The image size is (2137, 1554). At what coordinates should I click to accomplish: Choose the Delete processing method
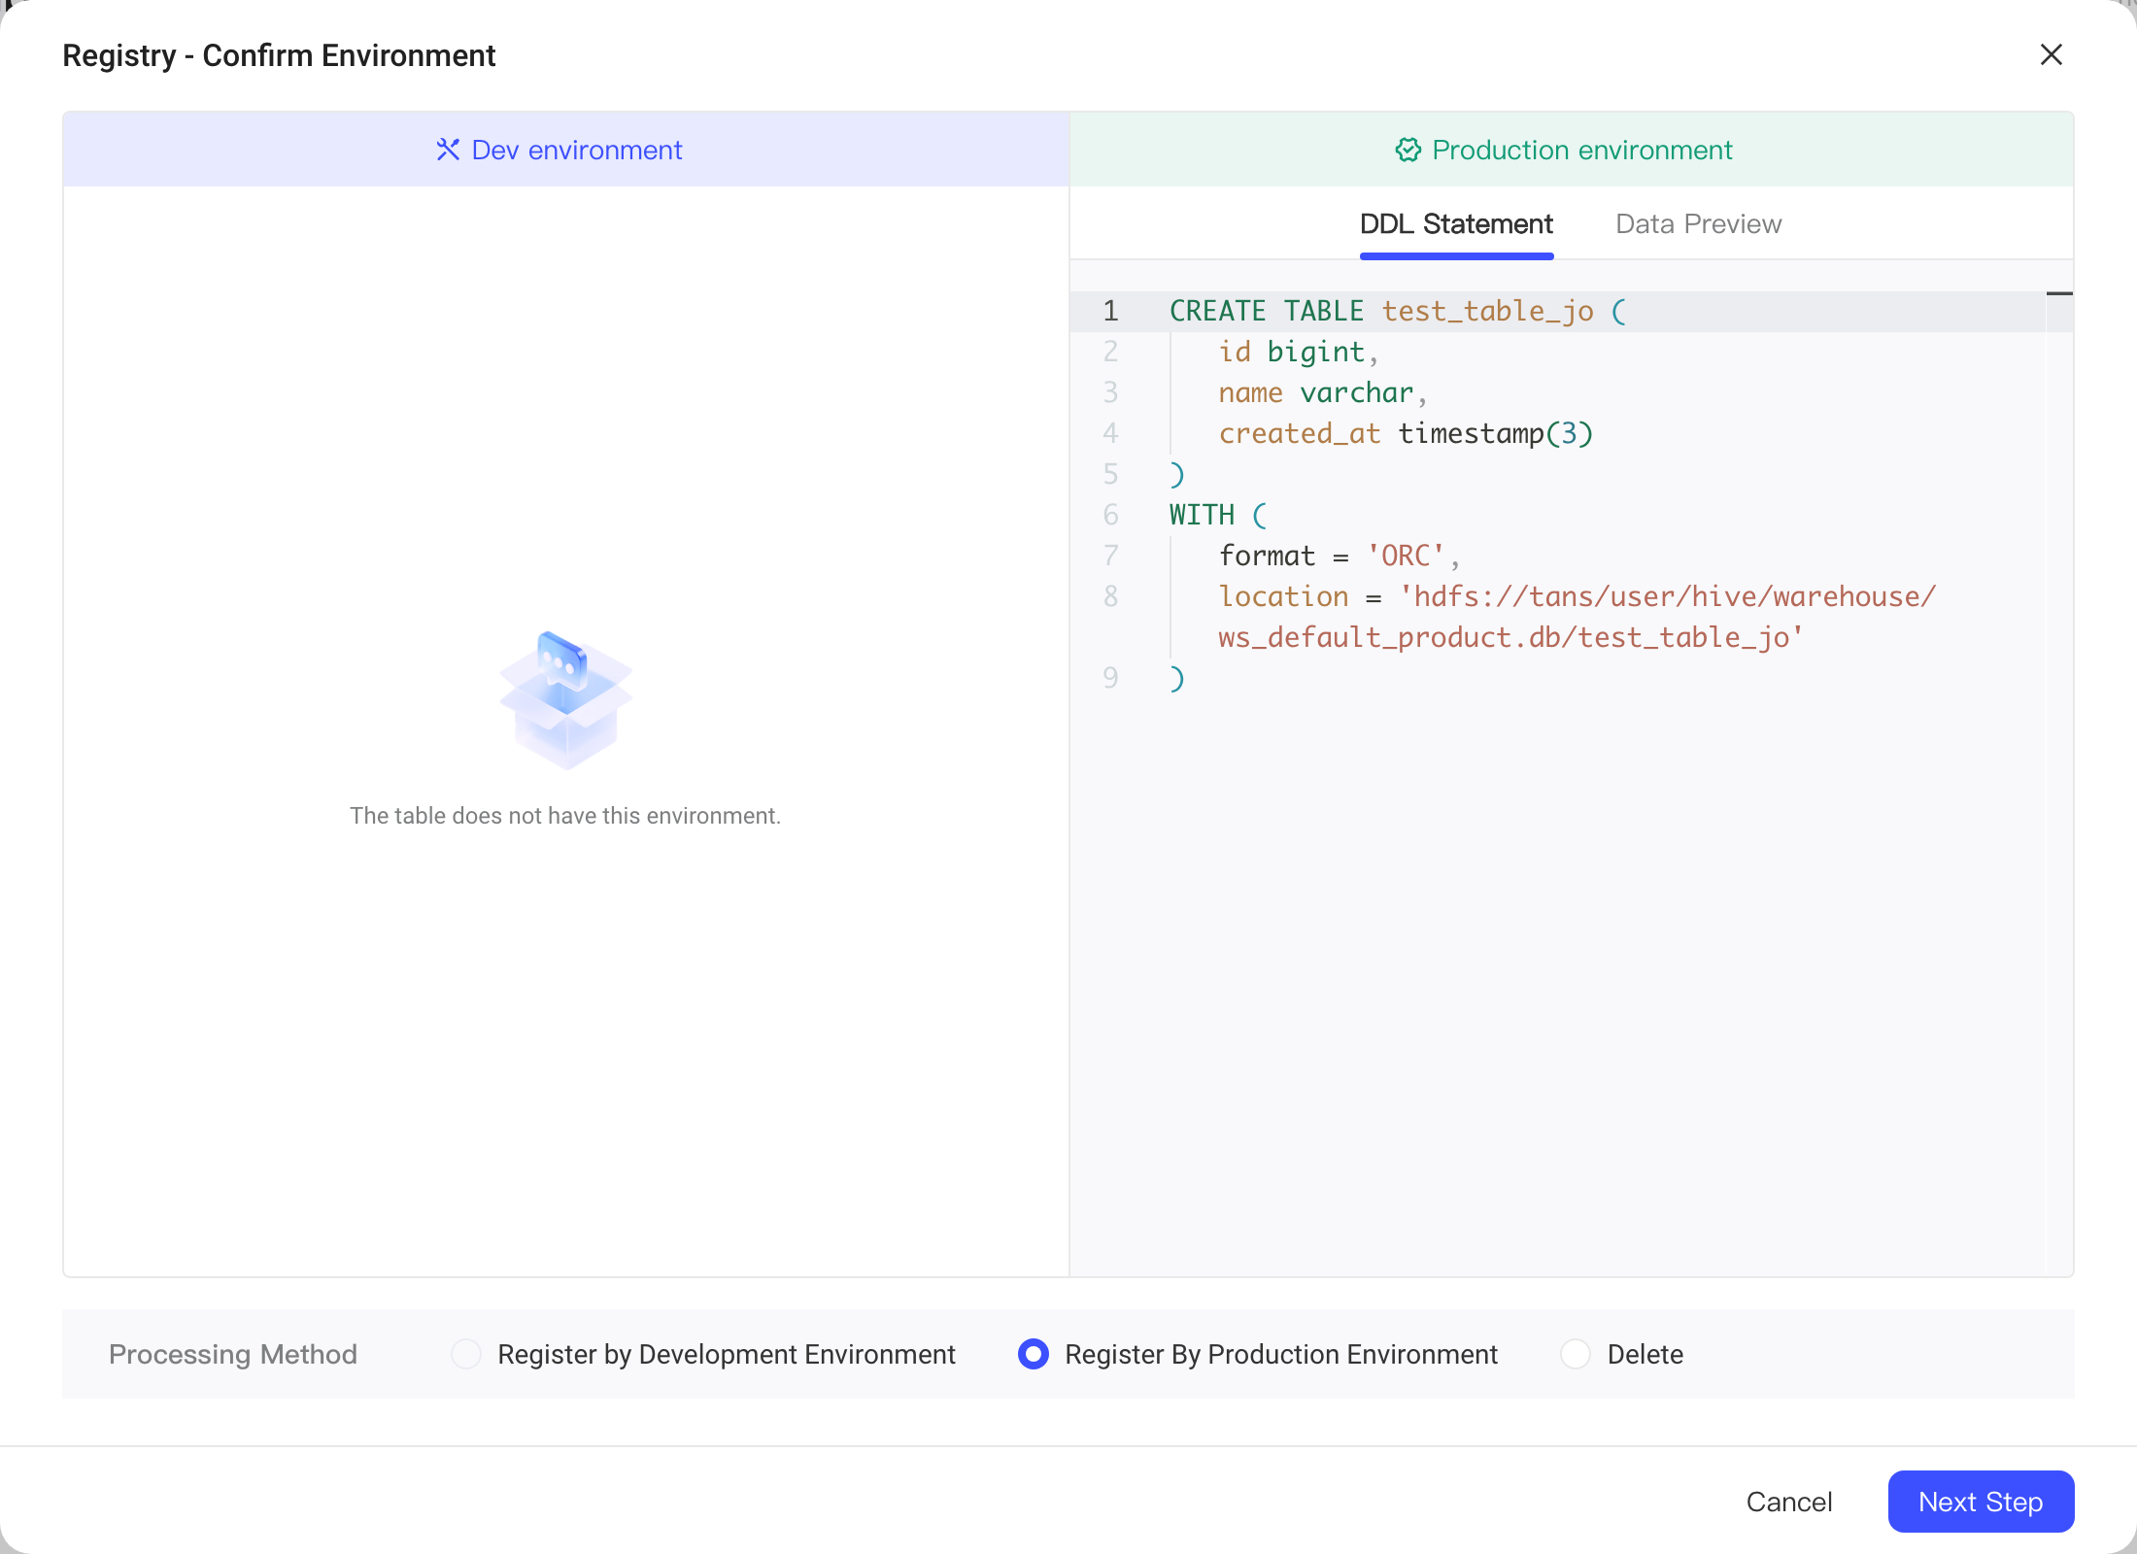1576,1354
